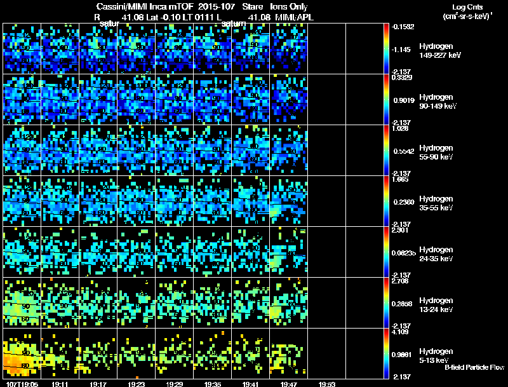Click the 'MIMI/APL' header text

pos(295,17)
